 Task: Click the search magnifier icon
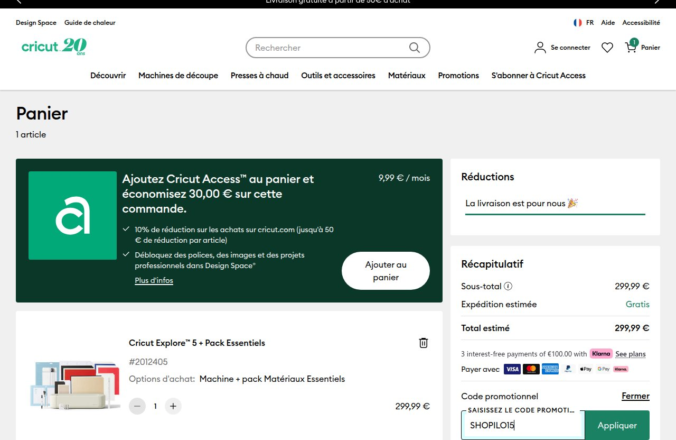pos(415,48)
